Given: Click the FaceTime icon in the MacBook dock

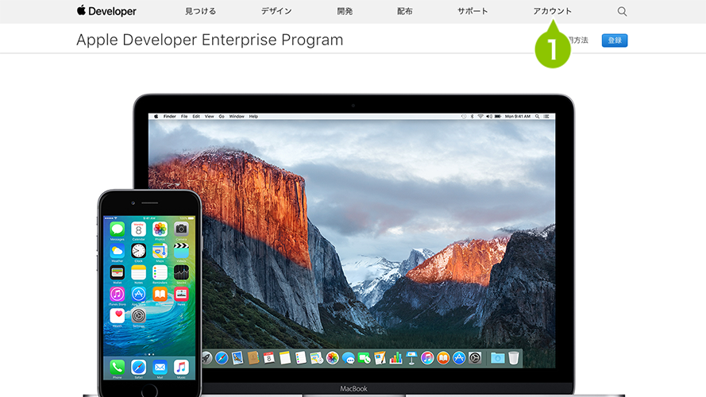Looking at the screenshot, I should click(x=364, y=358).
